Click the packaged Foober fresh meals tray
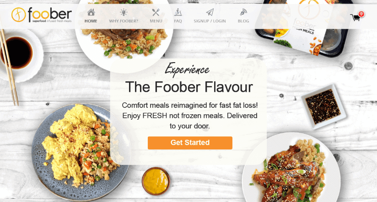Screen dimensions: 377x202 click(304, 27)
